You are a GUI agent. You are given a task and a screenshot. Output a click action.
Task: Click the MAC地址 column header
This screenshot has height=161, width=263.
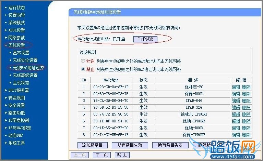tap(111, 80)
